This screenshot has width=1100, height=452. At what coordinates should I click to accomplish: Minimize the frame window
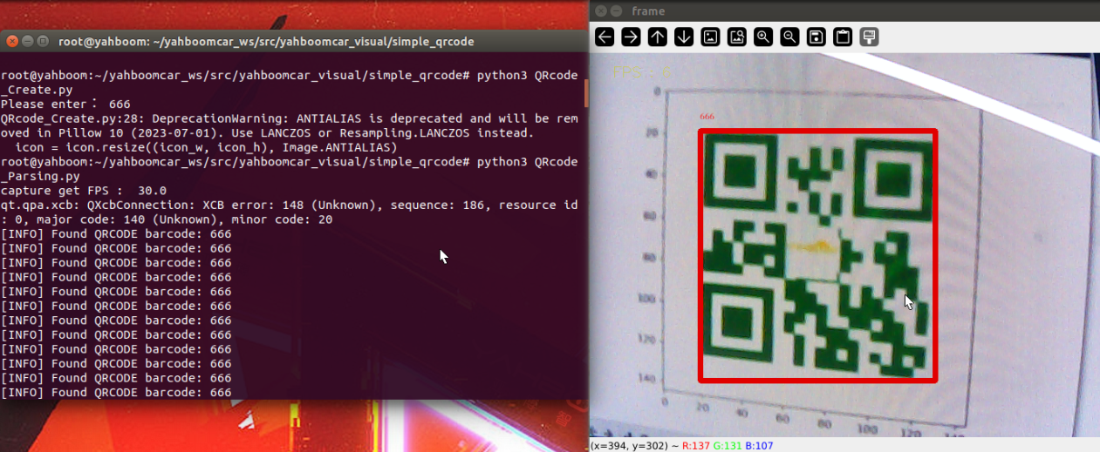coord(618,11)
